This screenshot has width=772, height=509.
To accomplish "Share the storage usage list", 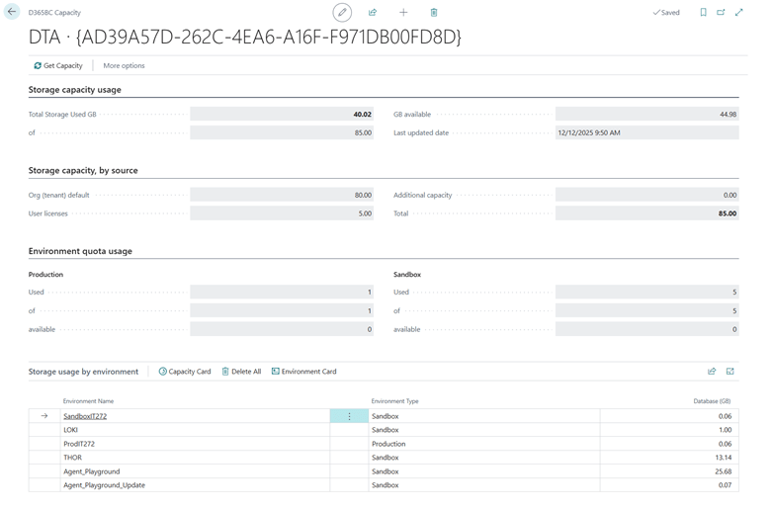I will (712, 372).
